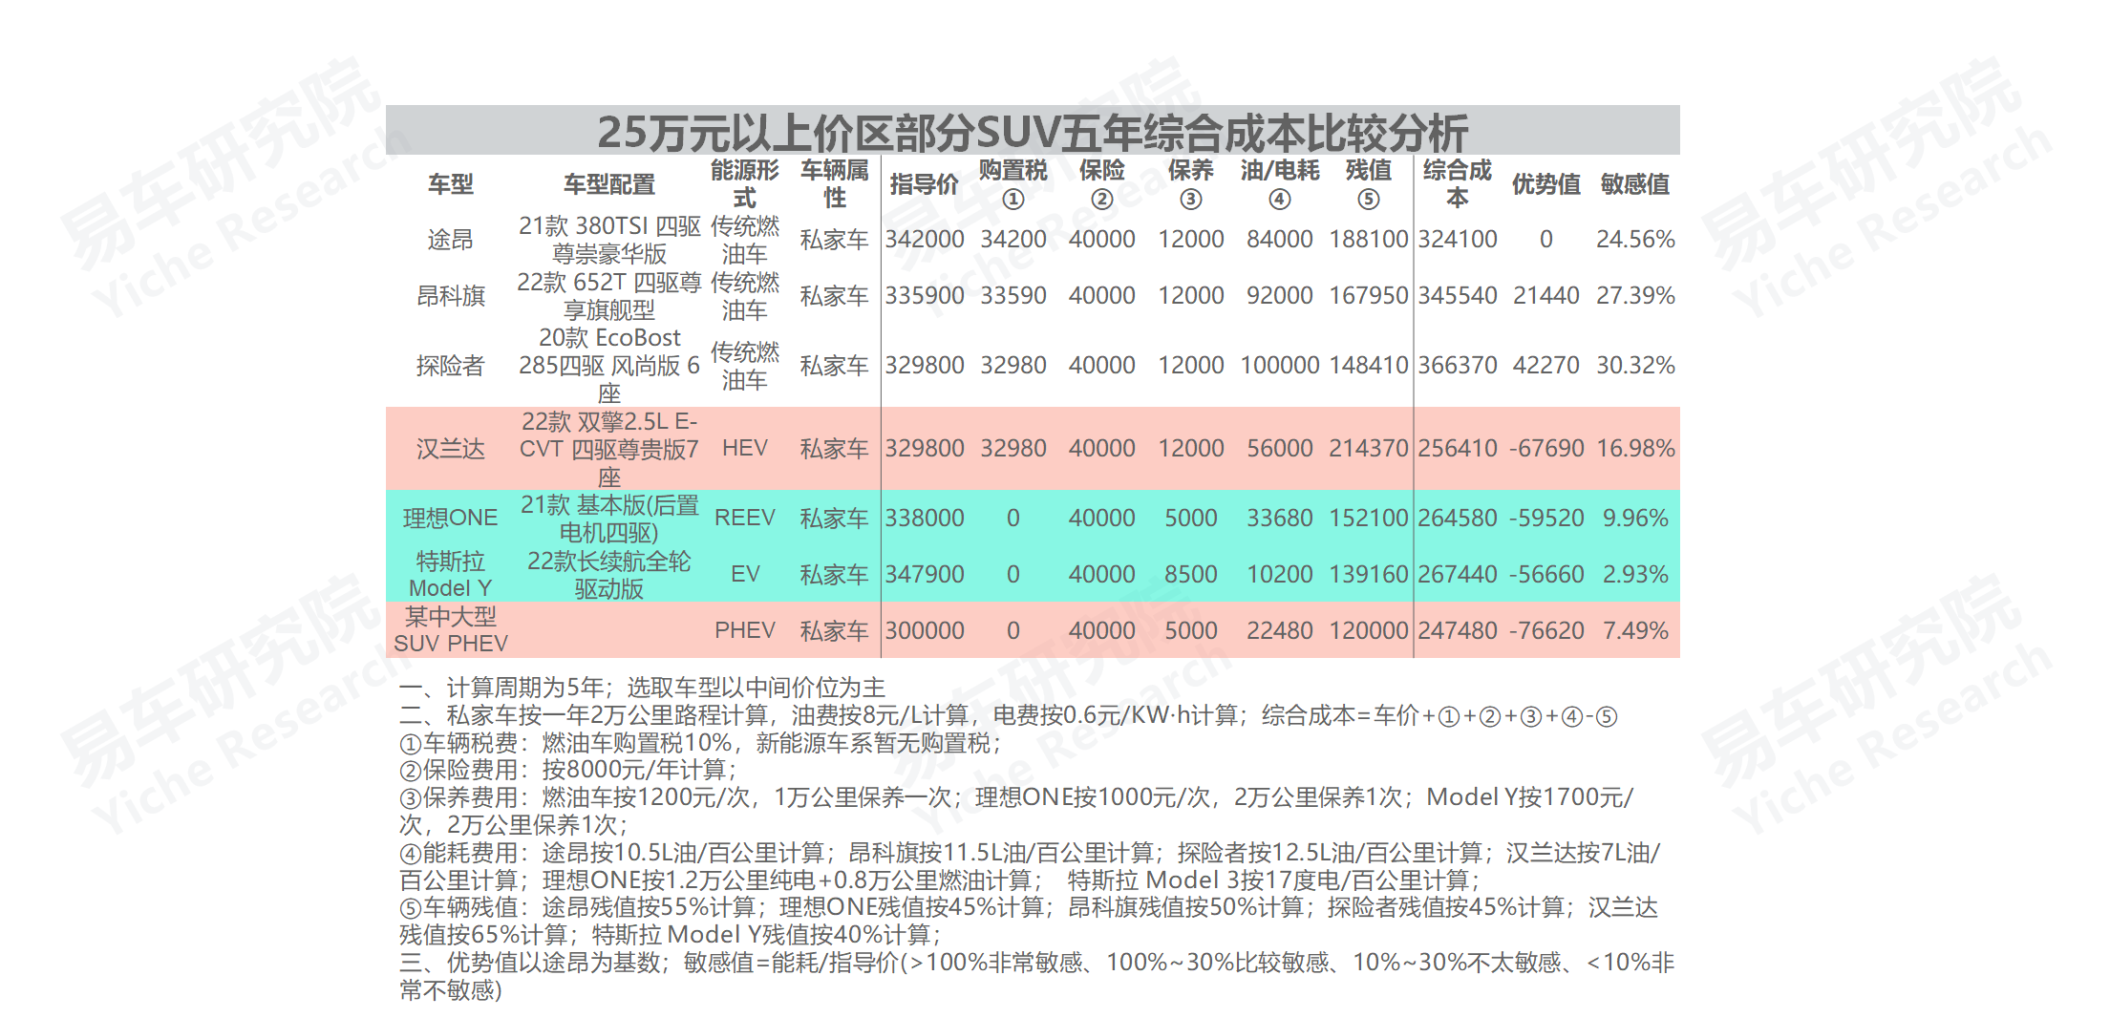Select advantage value "-67690"

[1546, 449]
